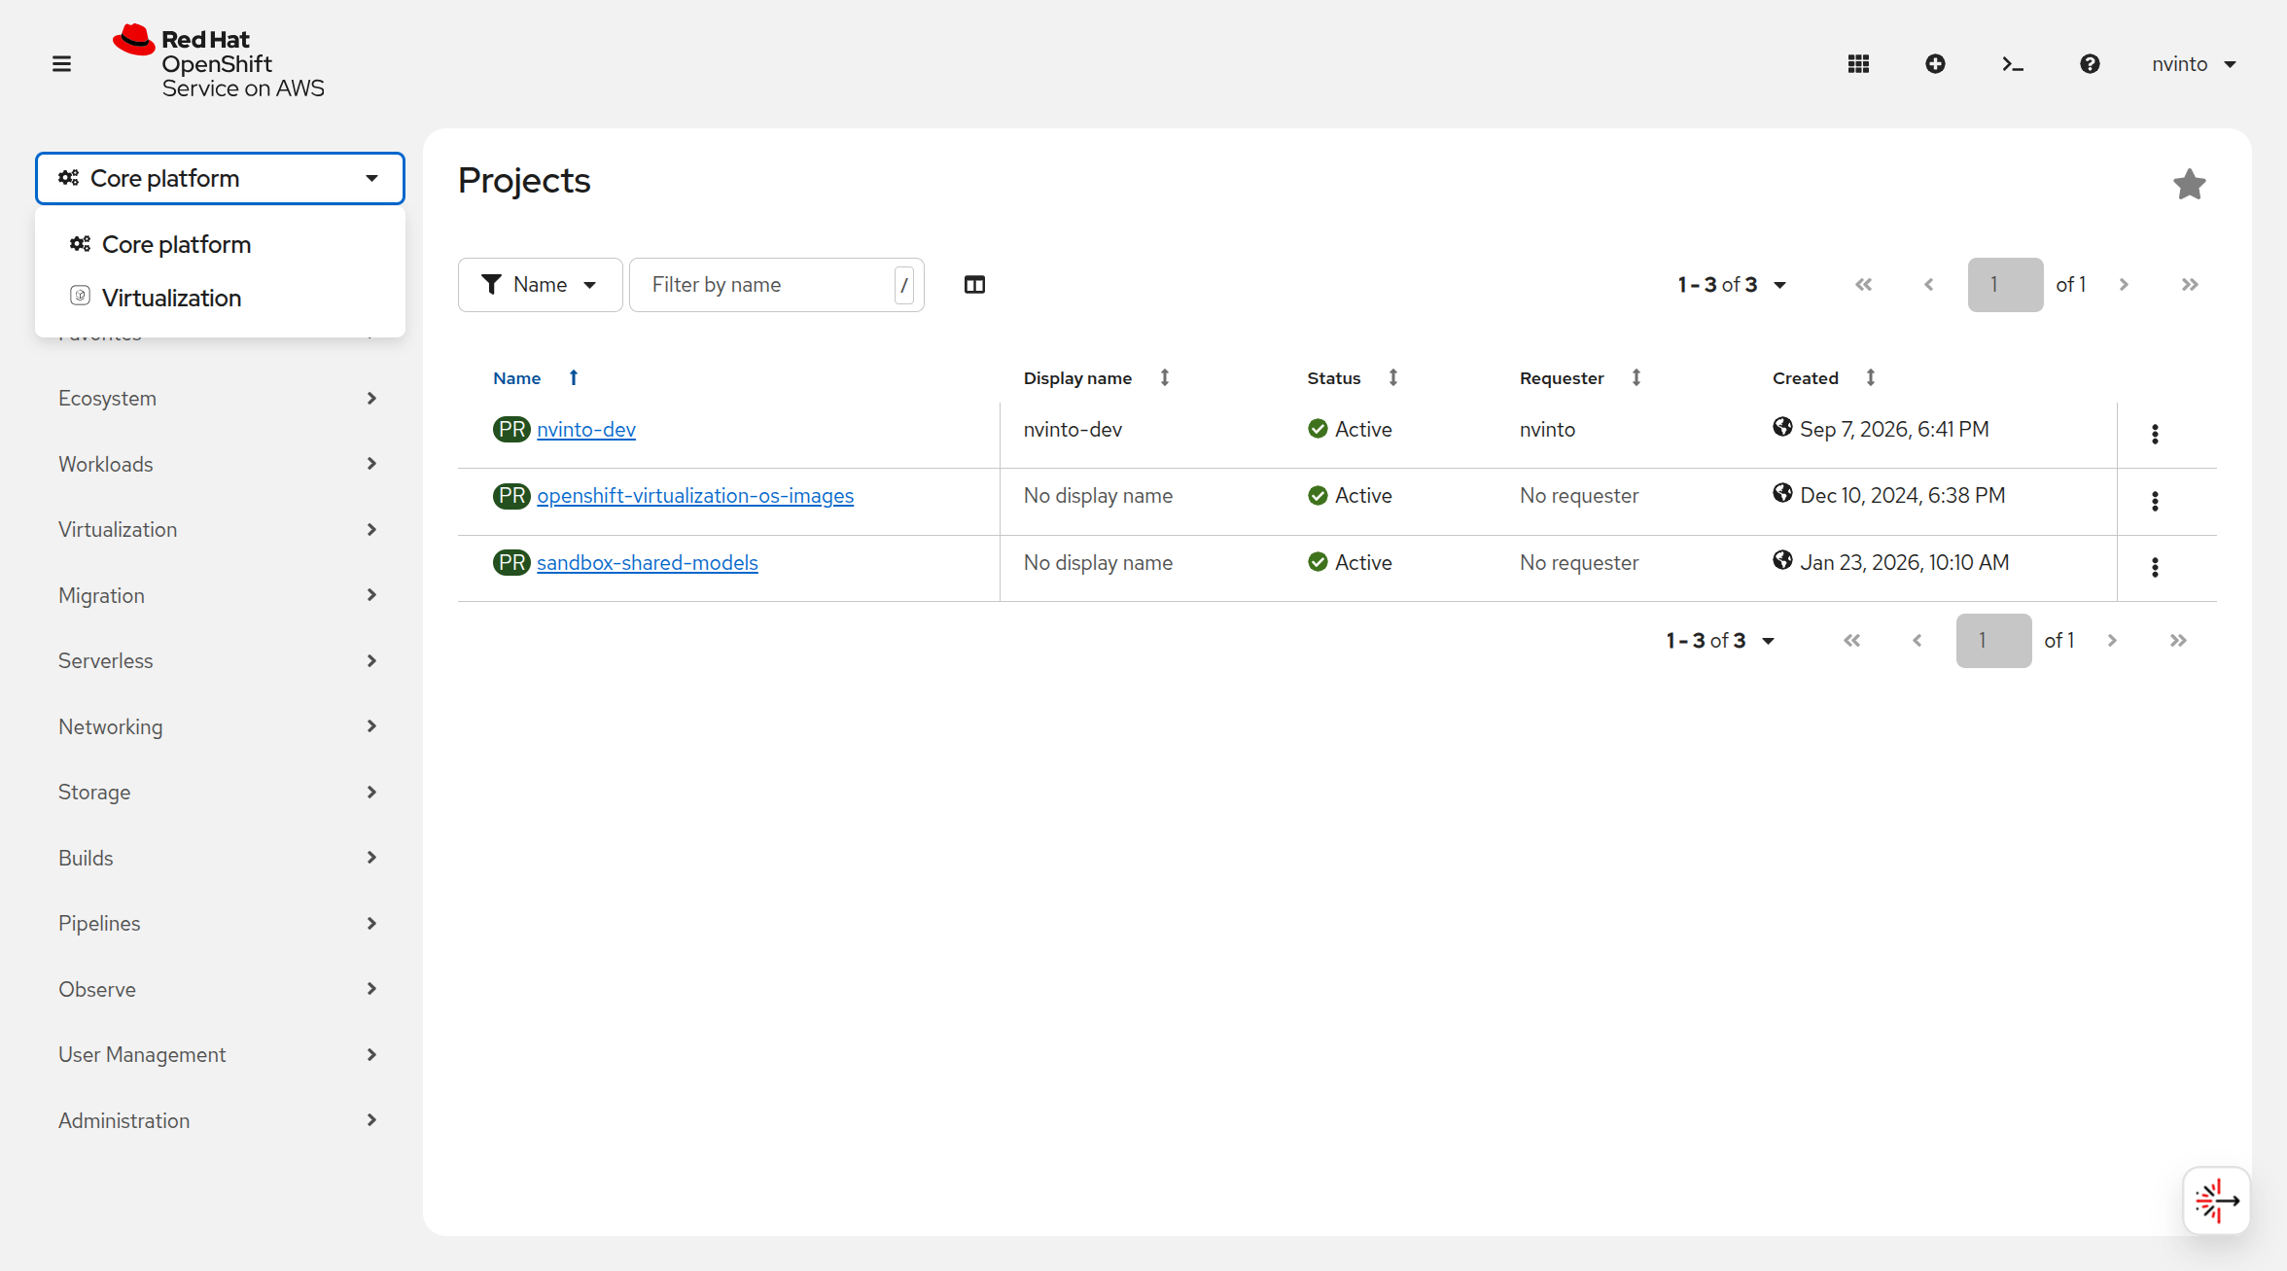Go to next page in bottom pagination
The image size is (2287, 1271).
(x=2112, y=641)
